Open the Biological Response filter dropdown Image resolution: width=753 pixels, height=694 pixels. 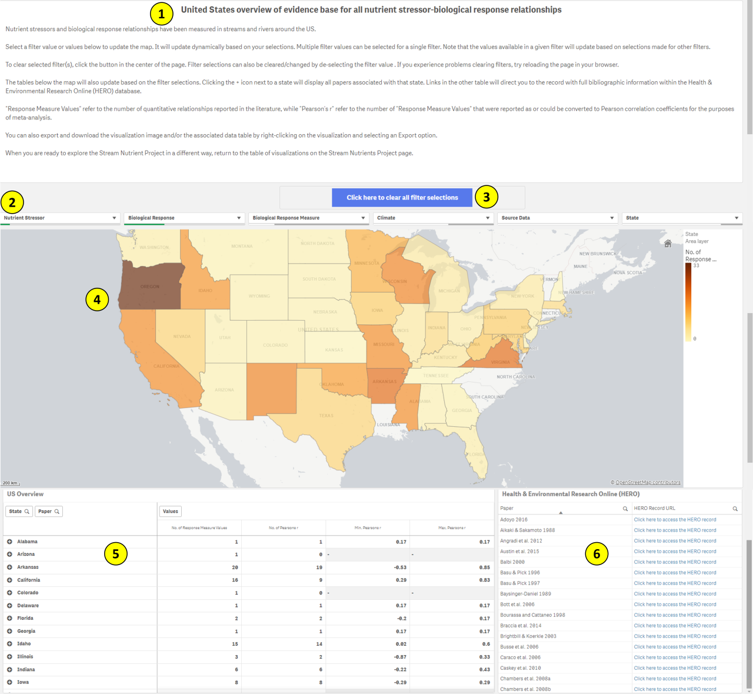pyautogui.click(x=238, y=218)
